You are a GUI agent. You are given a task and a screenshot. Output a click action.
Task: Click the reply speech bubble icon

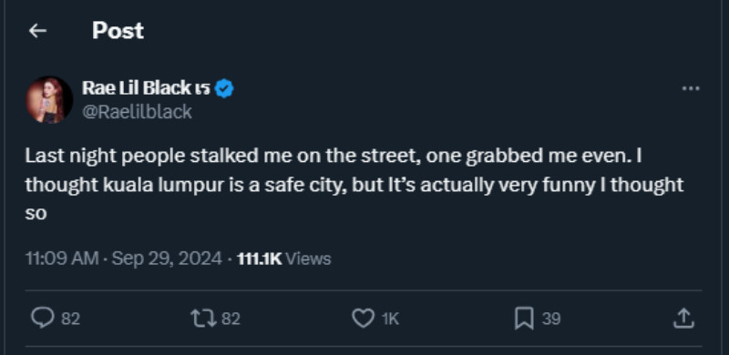click(42, 319)
